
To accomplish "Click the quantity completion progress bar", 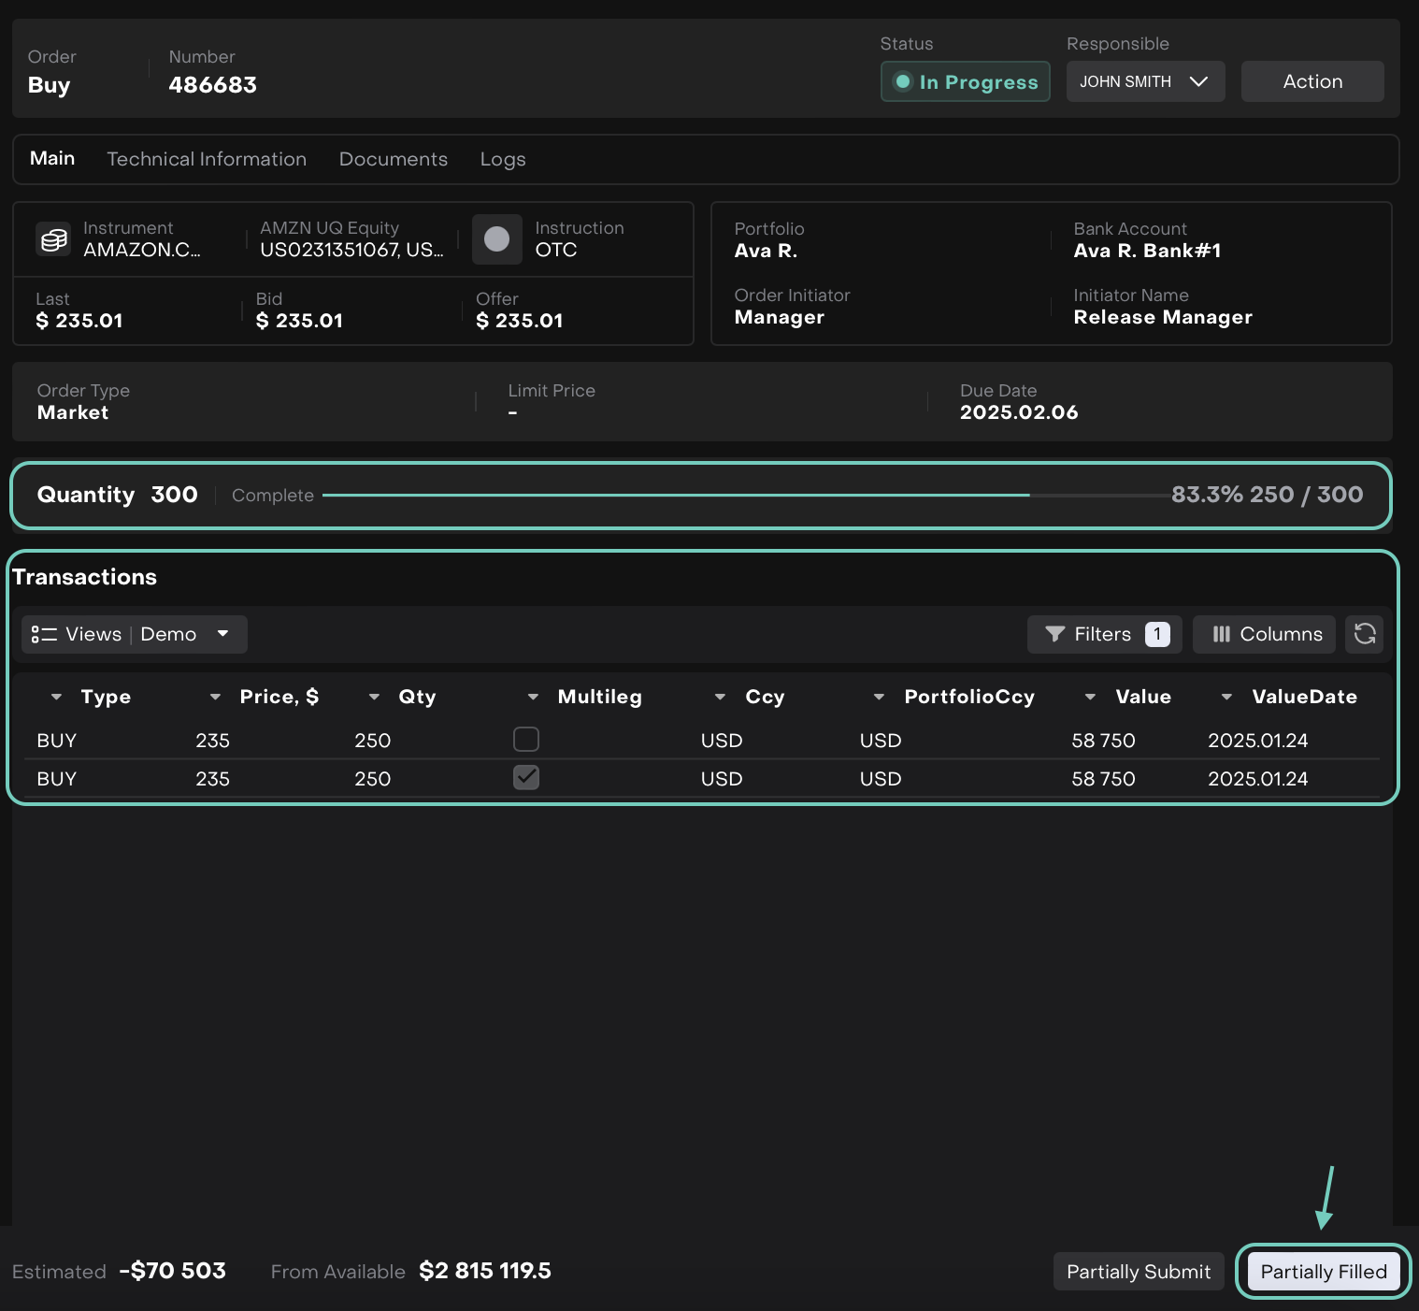I will pos(675,495).
